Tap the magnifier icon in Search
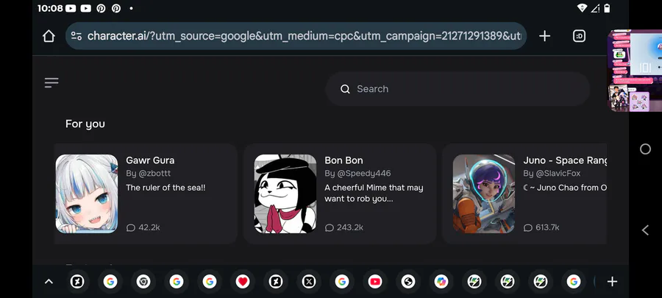662x298 pixels. (346, 89)
